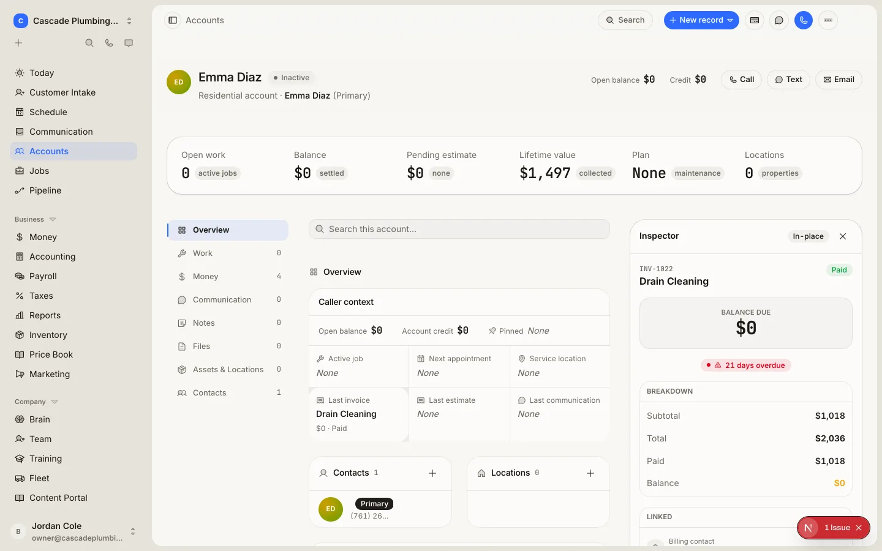The image size is (882, 551).
Task: Click the top Search button
Action: (x=625, y=20)
